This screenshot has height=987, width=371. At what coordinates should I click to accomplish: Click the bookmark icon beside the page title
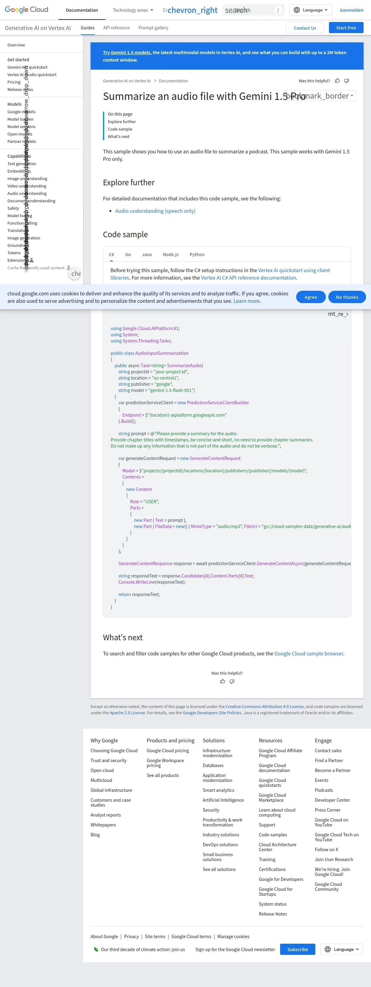317,96
